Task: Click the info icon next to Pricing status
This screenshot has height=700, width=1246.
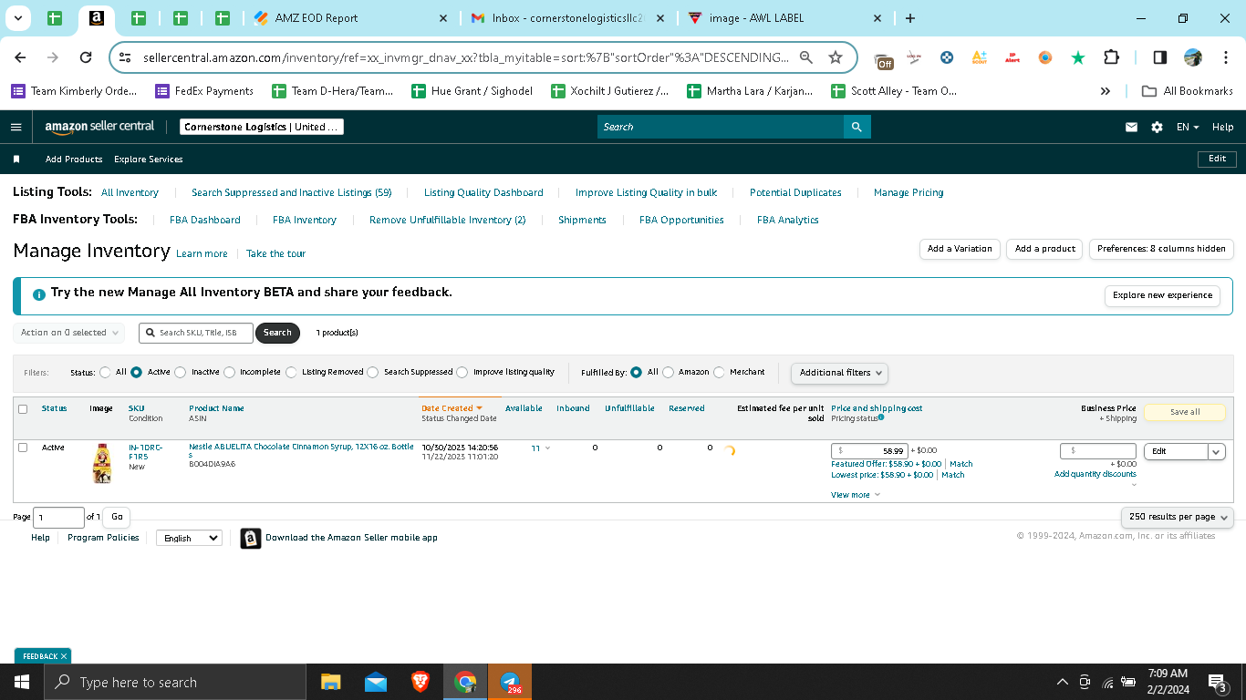Action: pyautogui.click(x=880, y=417)
